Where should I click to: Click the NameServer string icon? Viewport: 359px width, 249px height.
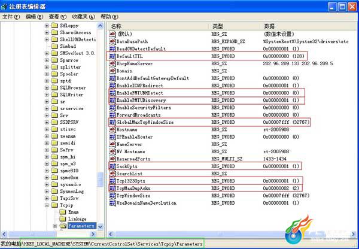click(x=112, y=144)
